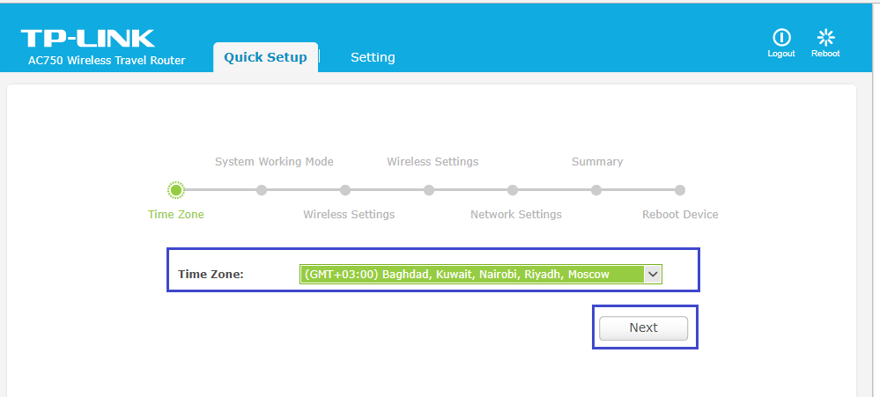This screenshot has width=880, height=397.
Task: Click the step dot above Reboot Device
Action: (680, 191)
